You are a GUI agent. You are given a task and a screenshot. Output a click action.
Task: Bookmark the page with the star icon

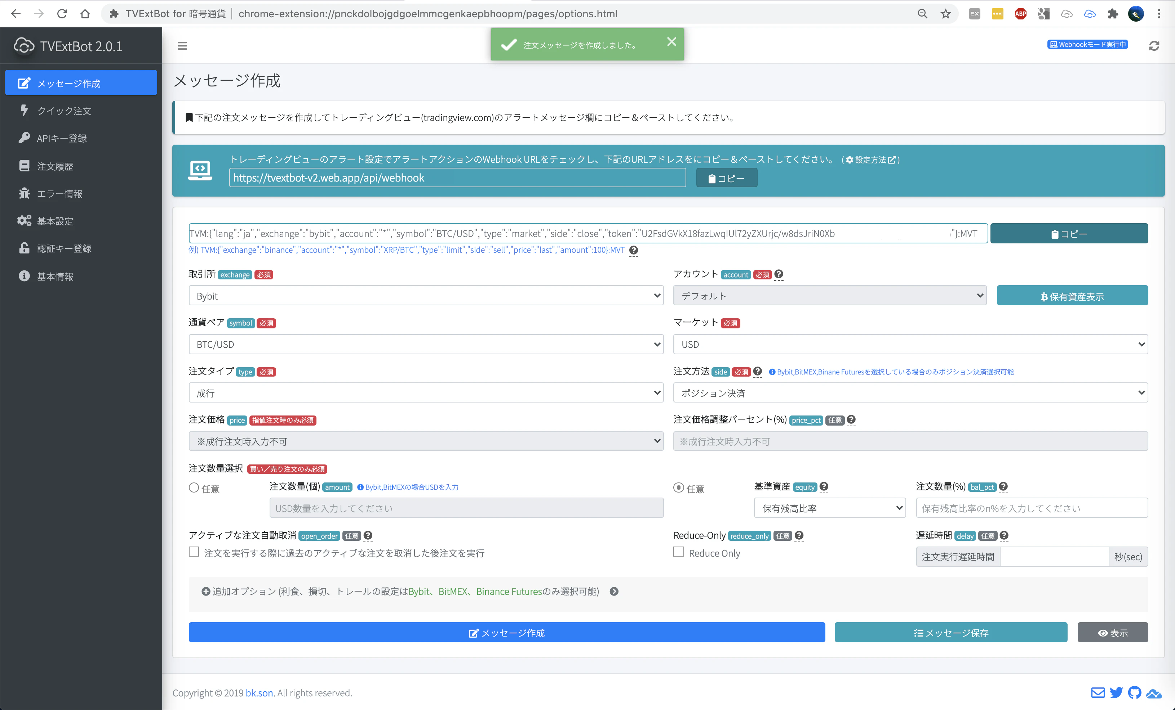945,14
